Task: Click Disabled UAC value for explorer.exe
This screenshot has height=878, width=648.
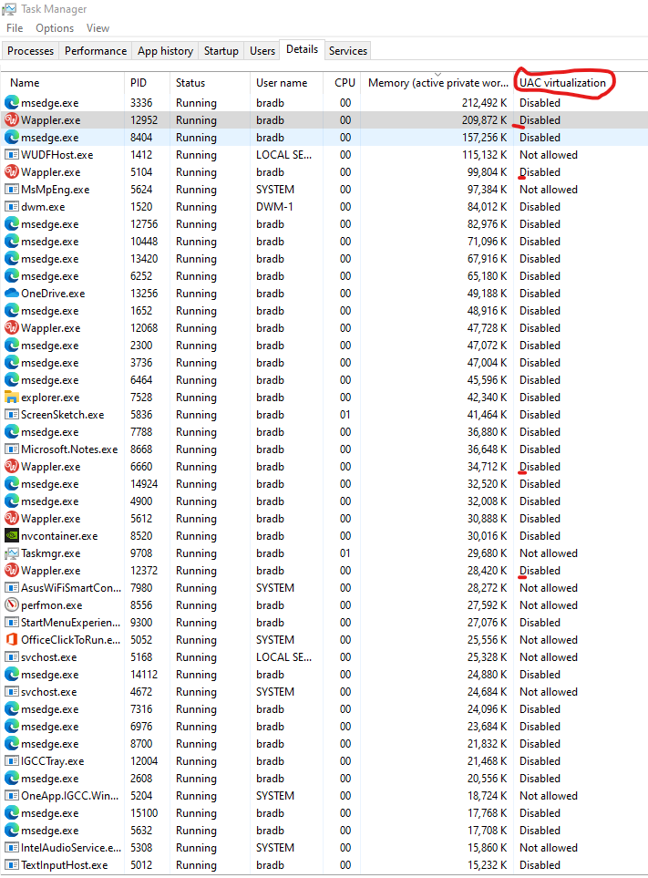Action: (x=540, y=397)
